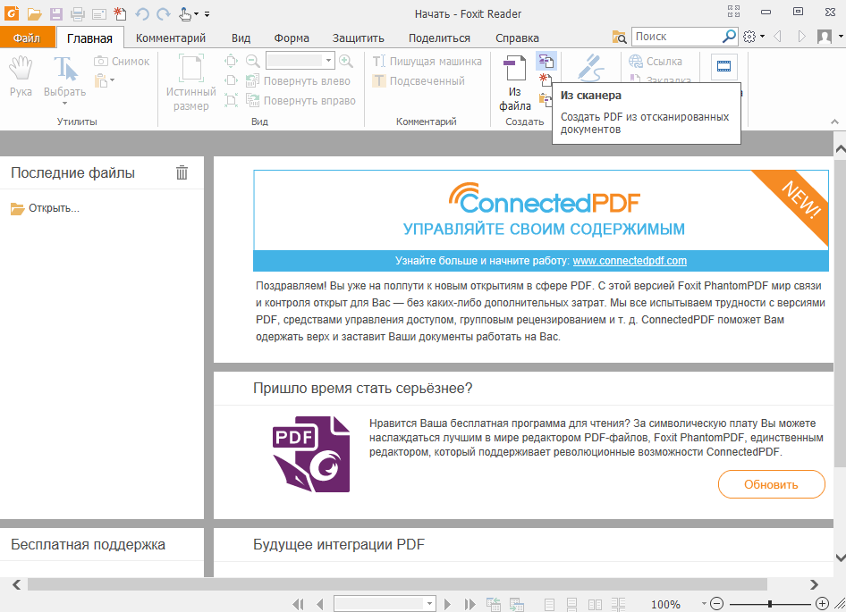Click the ribbon zoom in magnifier
846x612 pixels.
click(x=346, y=61)
